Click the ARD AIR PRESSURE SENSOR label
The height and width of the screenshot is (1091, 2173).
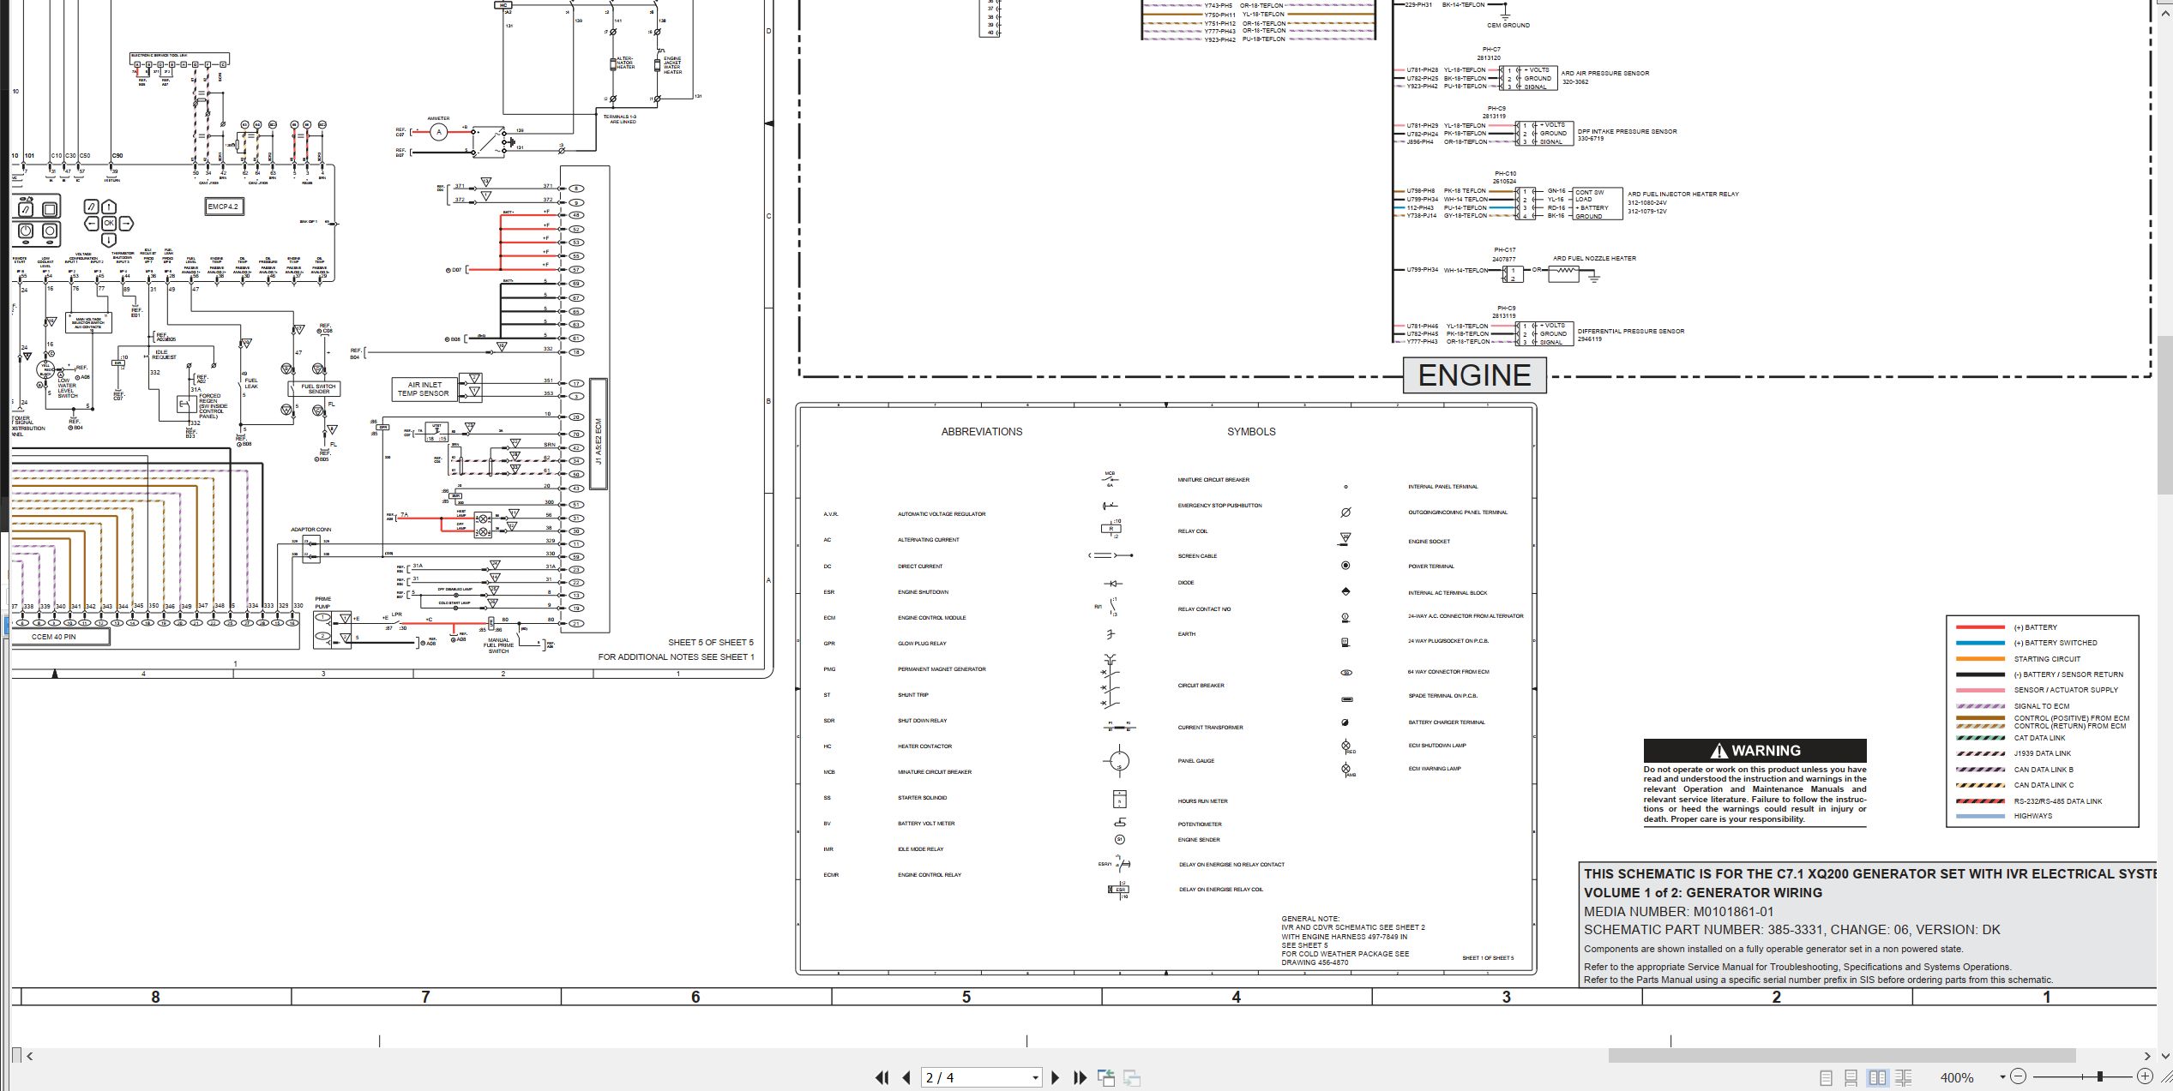[x=1604, y=74]
